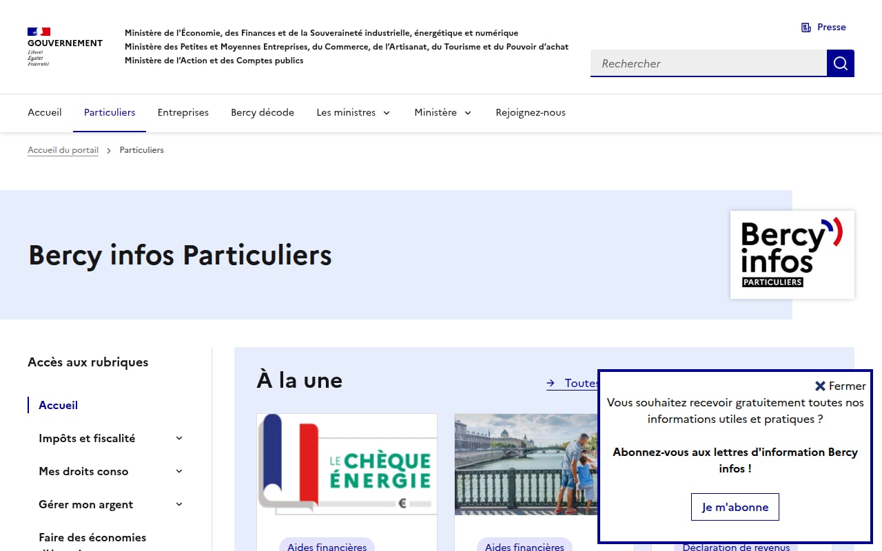Click the Gouvernement logo
The height and width of the screenshot is (551, 882).
click(x=65, y=47)
